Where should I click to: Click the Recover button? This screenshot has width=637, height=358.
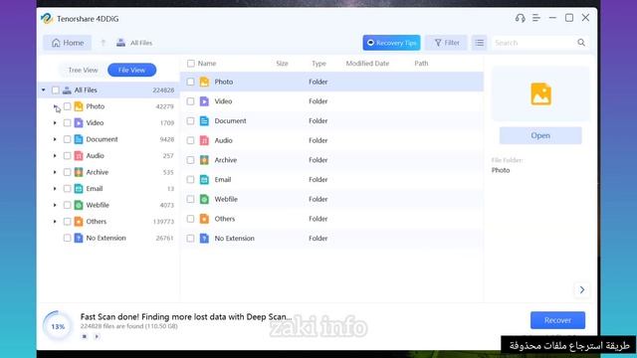coord(557,320)
